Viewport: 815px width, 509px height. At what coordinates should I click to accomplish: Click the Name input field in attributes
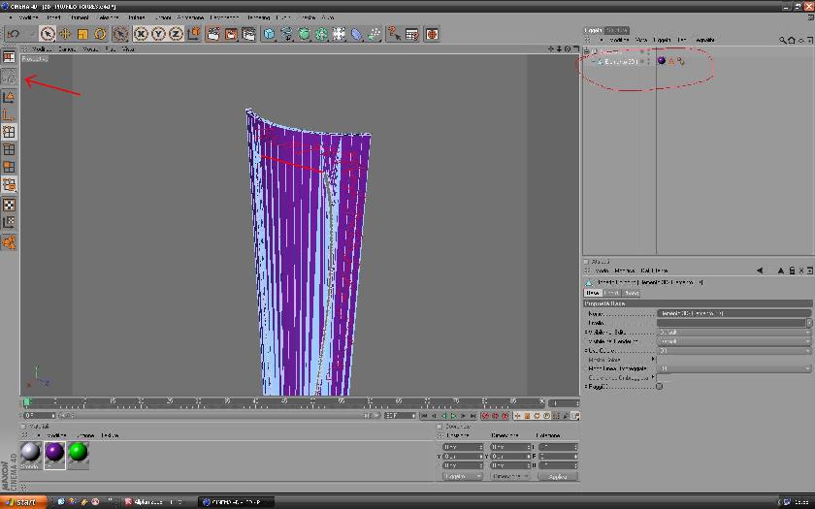pyautogui.click(x=733, y=313)
